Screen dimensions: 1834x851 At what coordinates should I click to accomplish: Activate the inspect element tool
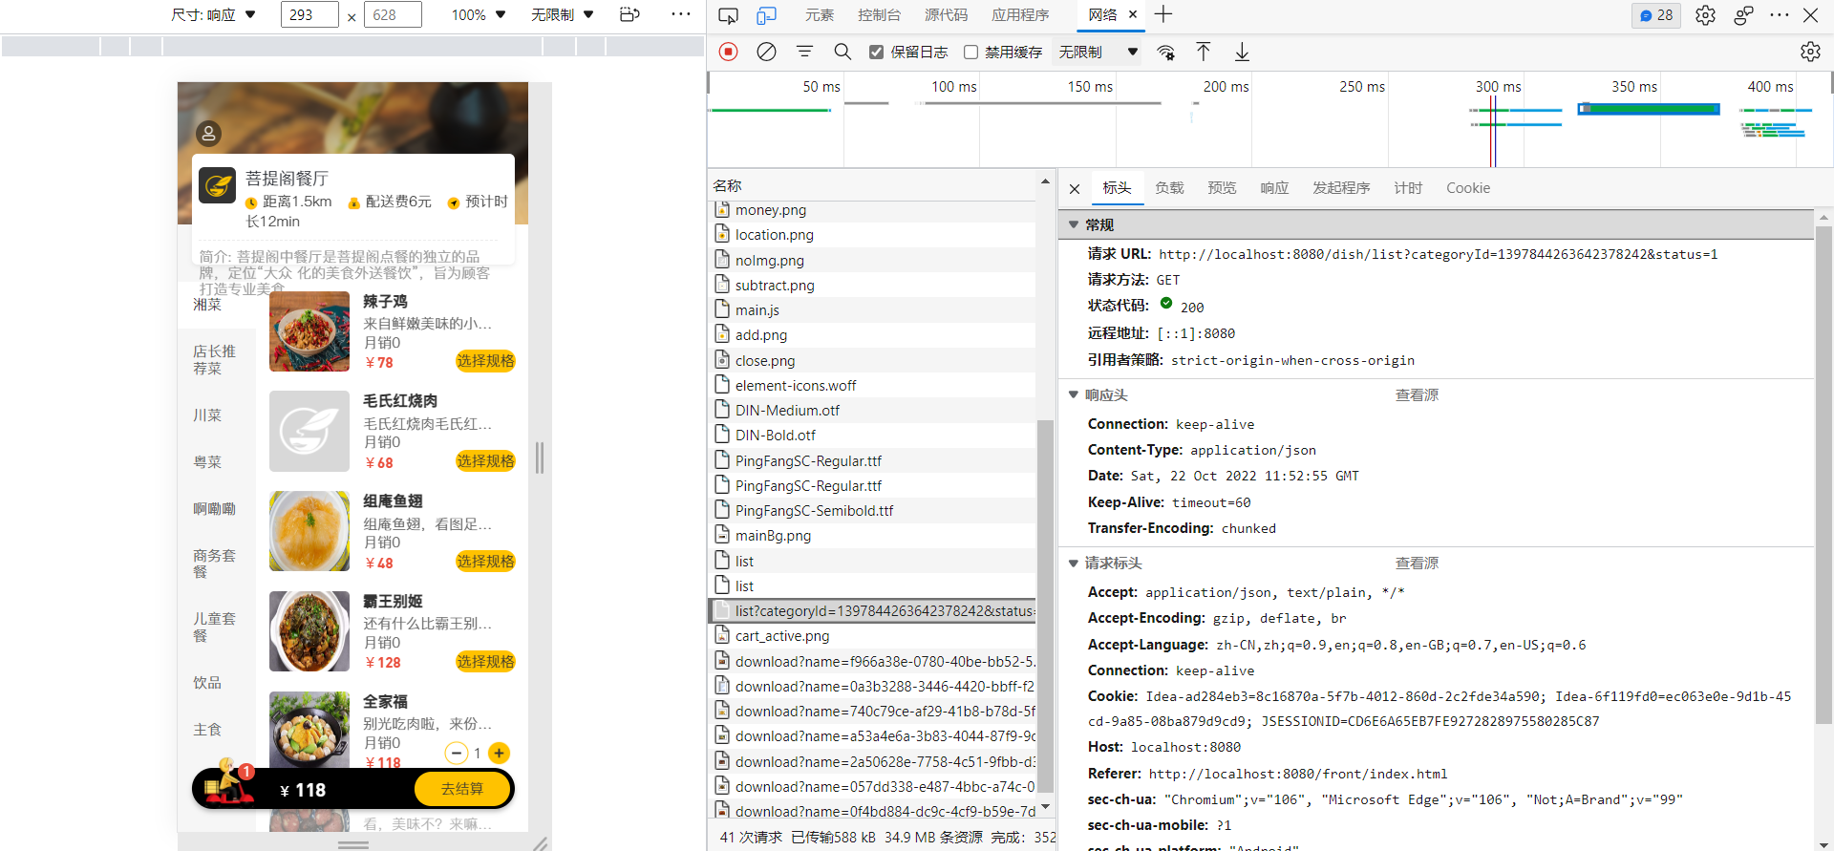pos(729,15)
